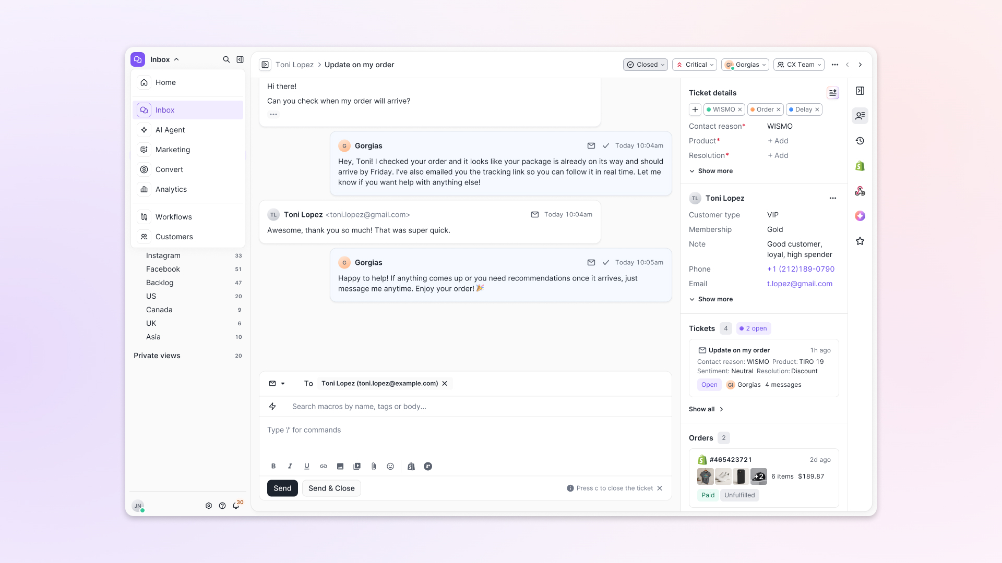1002x563 pixels.
Task: Expand collapsed quoted text in first message
Action: pos(273,115)
